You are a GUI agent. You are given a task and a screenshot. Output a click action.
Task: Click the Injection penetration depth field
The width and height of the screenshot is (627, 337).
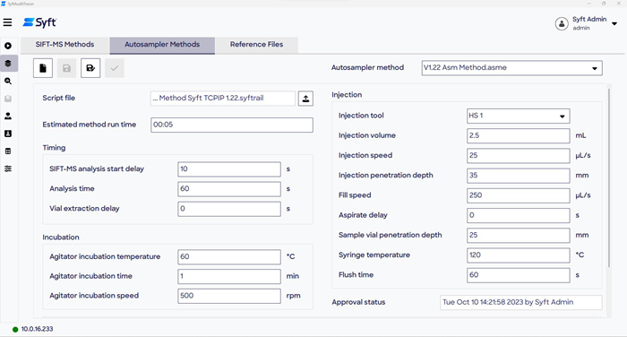(519, 176)
